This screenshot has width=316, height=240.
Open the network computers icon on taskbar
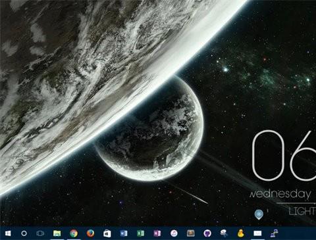[274, 233]
